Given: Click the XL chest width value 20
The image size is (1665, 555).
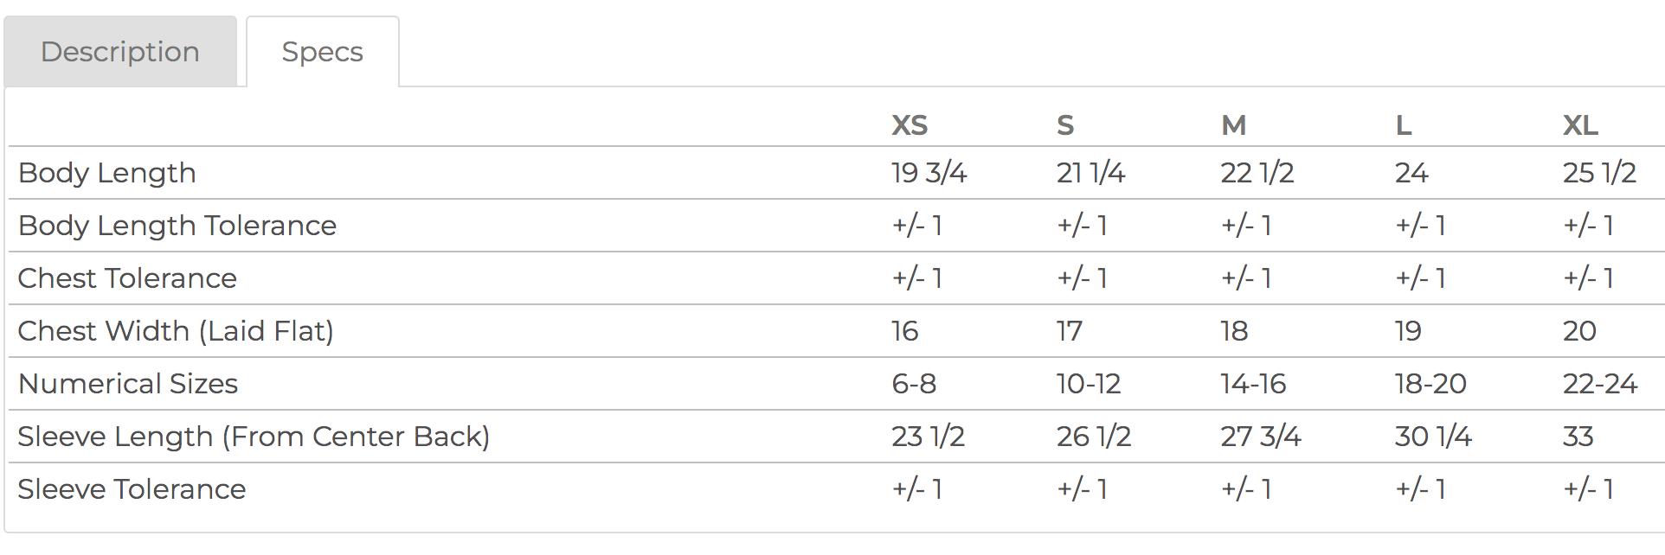Looking at the screenshot, I should click(x=1579, y=331).
